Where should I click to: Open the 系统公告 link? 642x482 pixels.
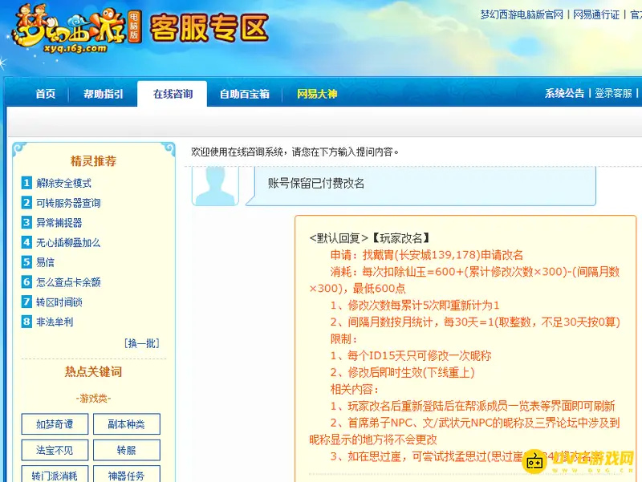pos(564,93)
